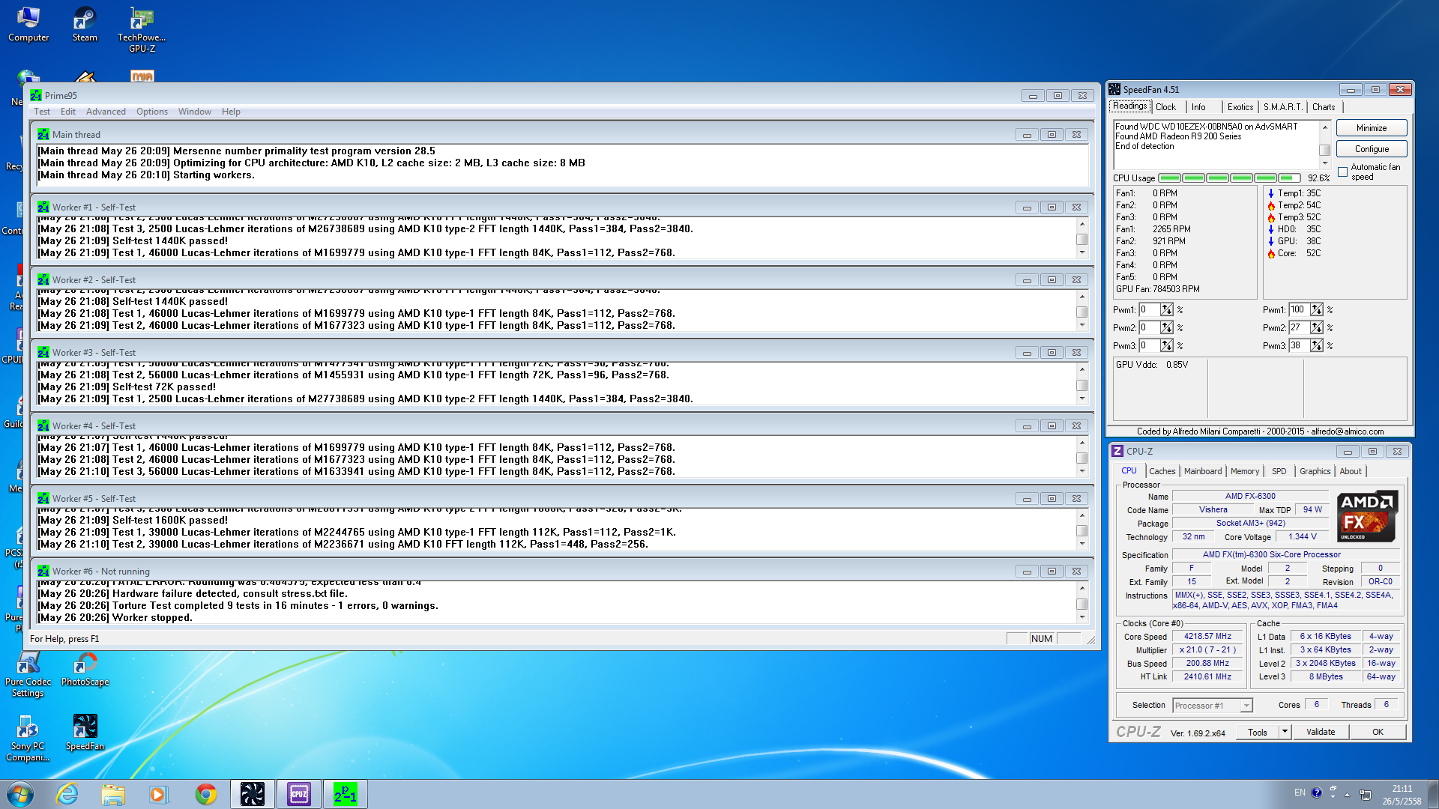Open Google Chrome from taskbar

pyautogui.click(x=205, y=794)
